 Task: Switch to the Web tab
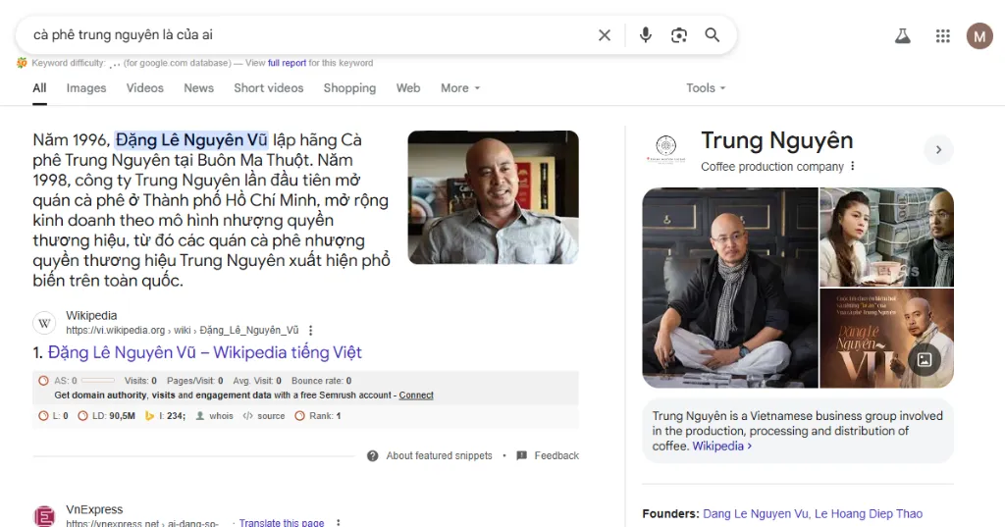point(408,88)
